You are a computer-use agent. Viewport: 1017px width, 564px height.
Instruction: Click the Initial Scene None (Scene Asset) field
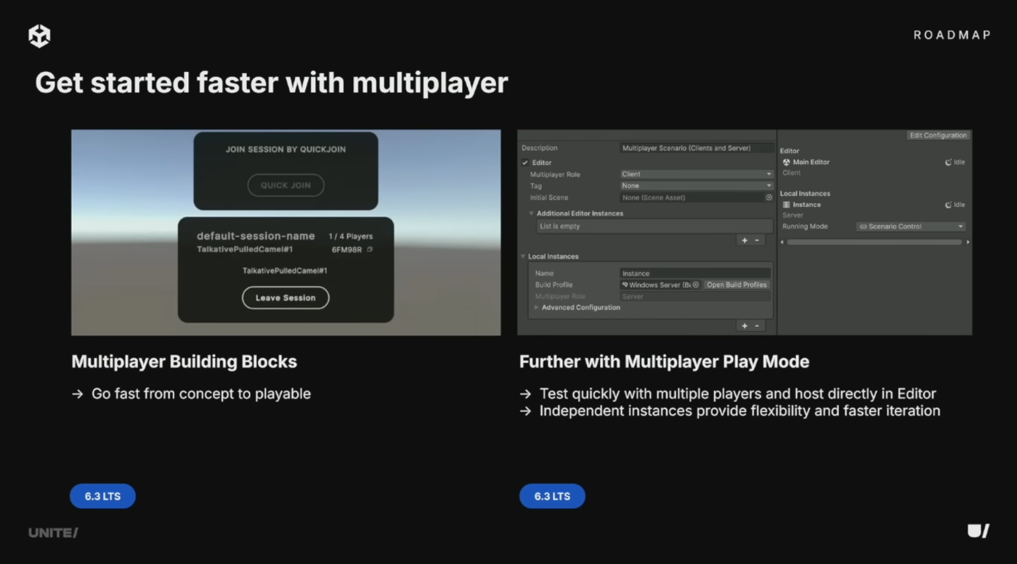click(x=697, y=197)
